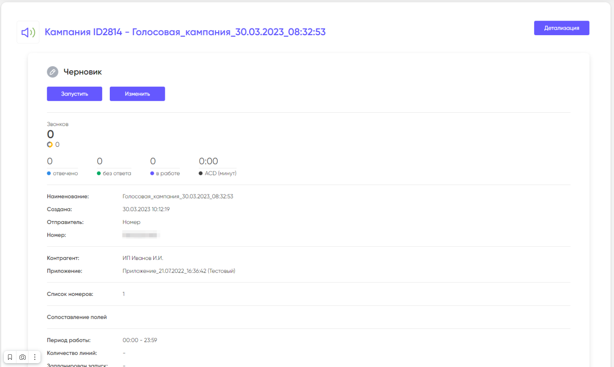Click the camera screenshot icon in bottom toolbar
614x367 pixels.
(x=23, y=357)
